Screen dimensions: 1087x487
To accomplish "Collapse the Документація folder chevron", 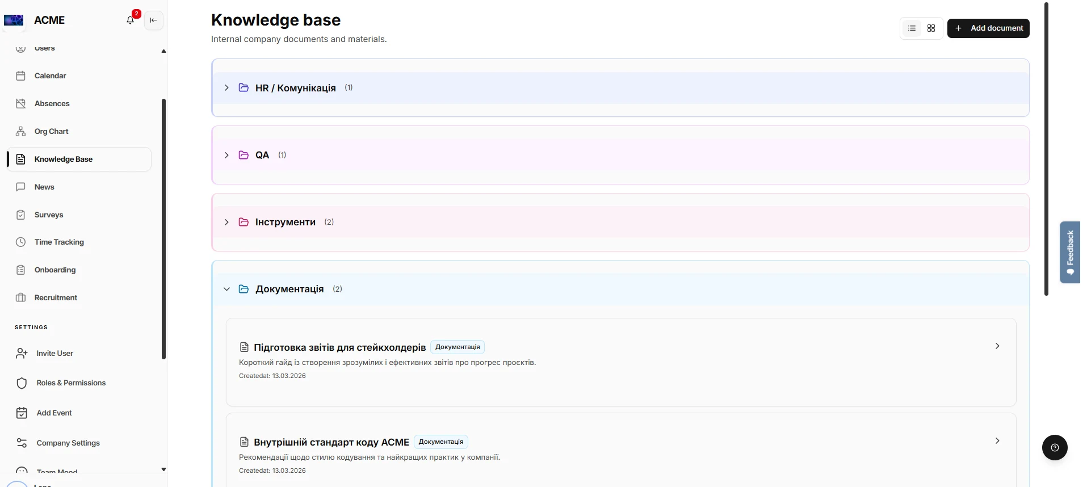I will (x=226, y=289).
